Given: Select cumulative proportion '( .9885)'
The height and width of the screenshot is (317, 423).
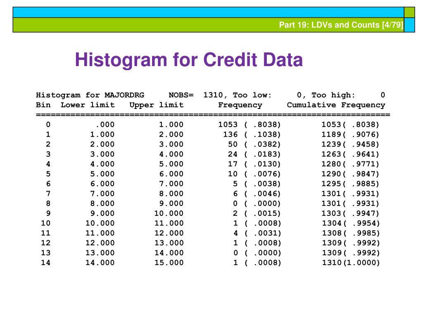Looking at the screenshot, I should click(x=361, y=184).
